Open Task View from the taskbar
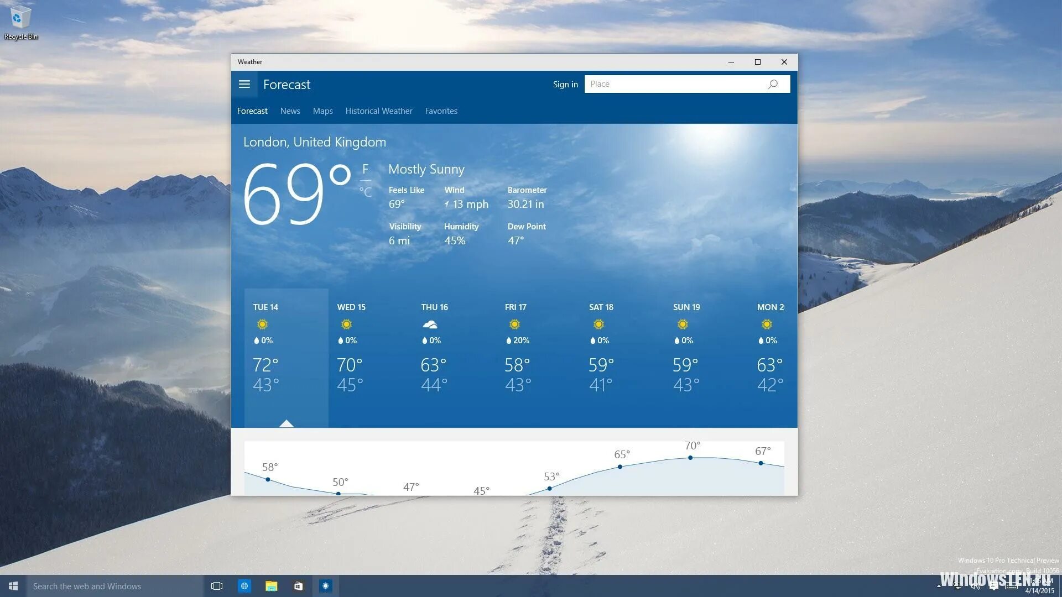The image size is (1062, 597). pos(216,586)
